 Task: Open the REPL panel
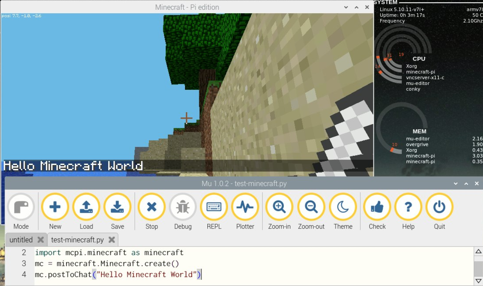click(214, 212)
